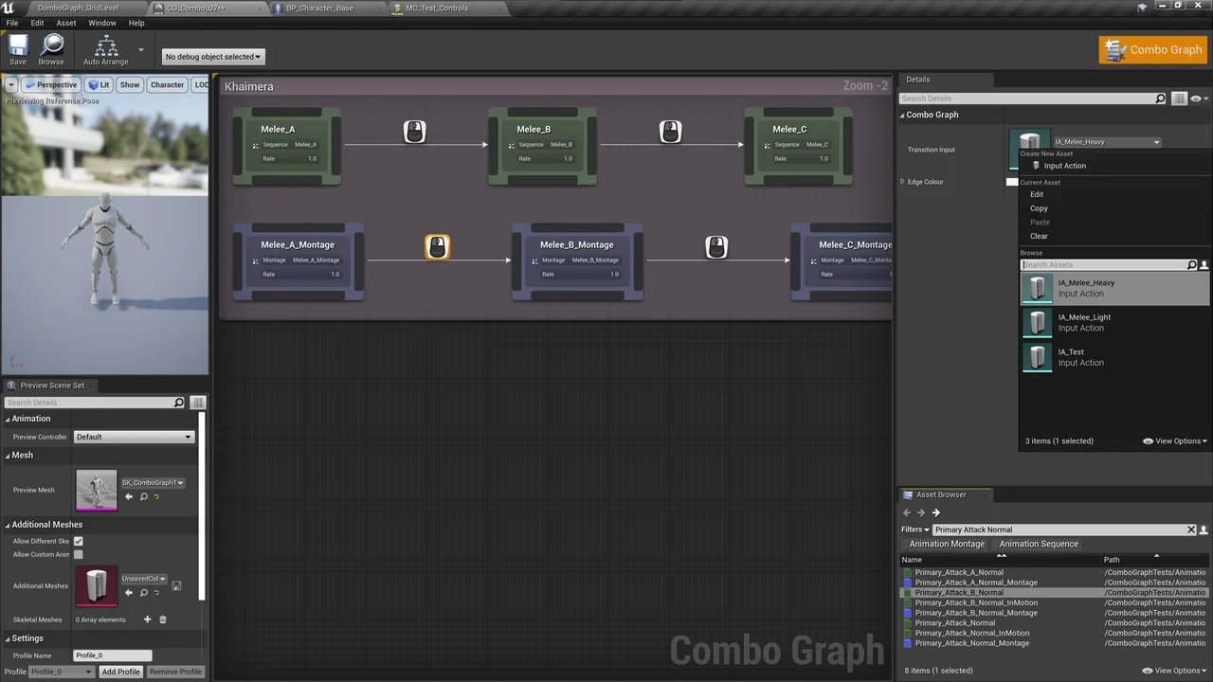
Task: Toggle the Allow Different Ske checkbox
Action: point(78,541)
